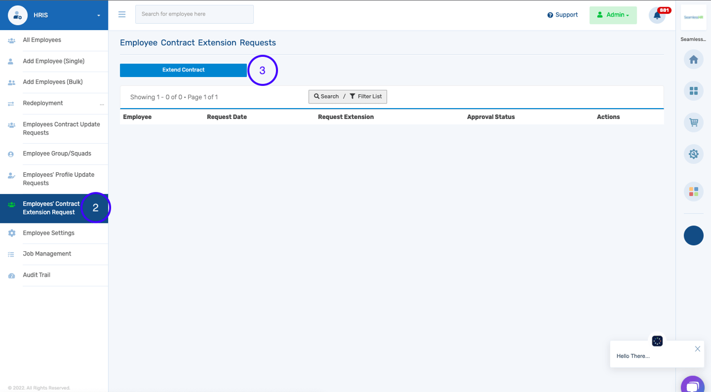This screenshot has width=711, height=392.
Task: Click the hamburger menu icon
Action: click(x=122, y=14)
